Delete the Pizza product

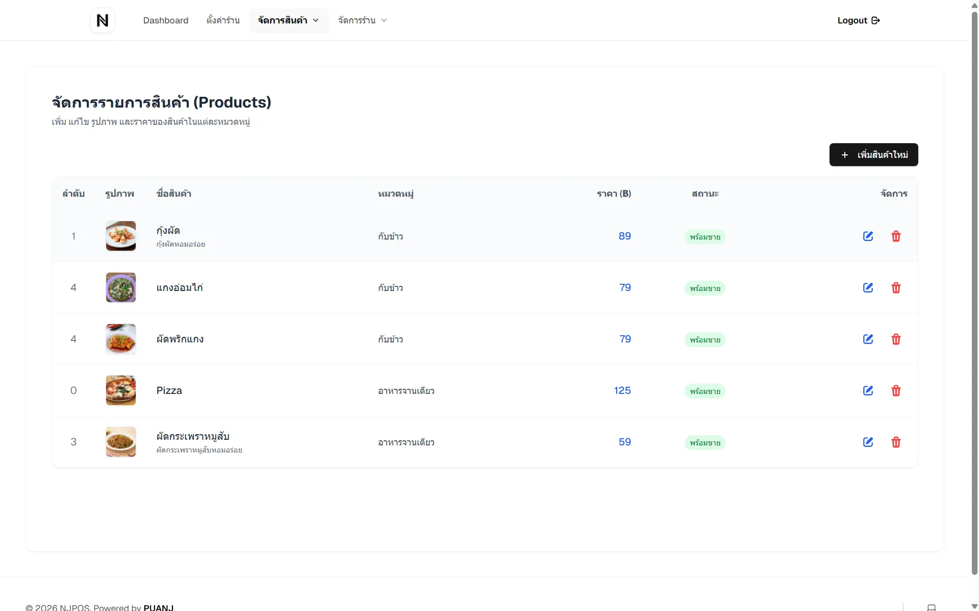(x=896, y=391)
